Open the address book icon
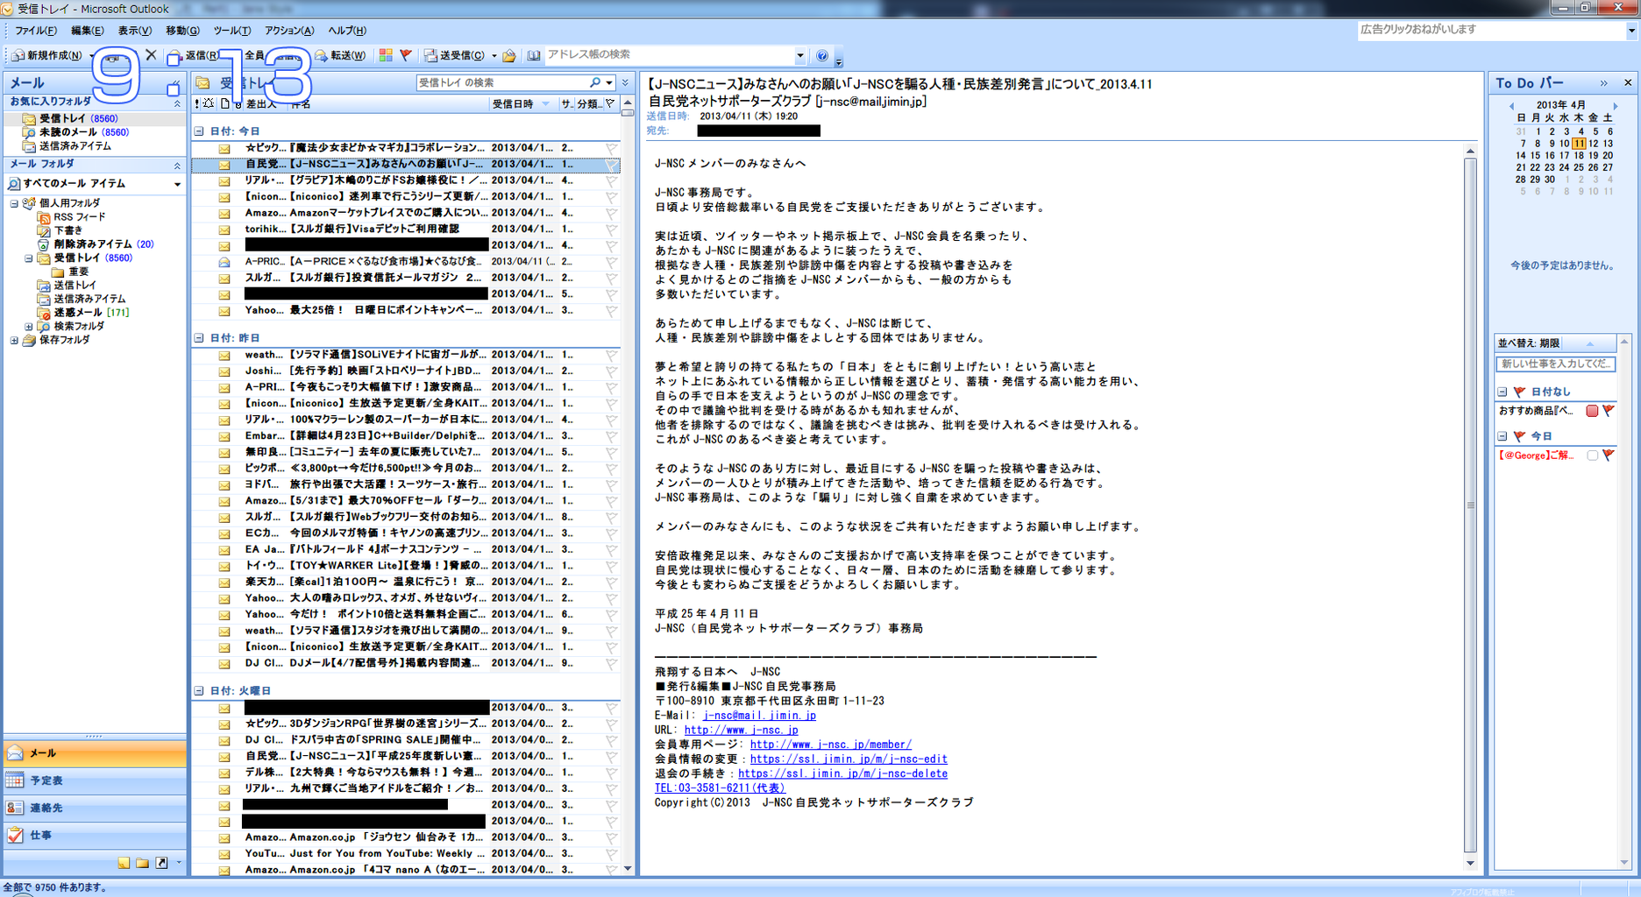1641x897 pixels. [x=533, y=55]
